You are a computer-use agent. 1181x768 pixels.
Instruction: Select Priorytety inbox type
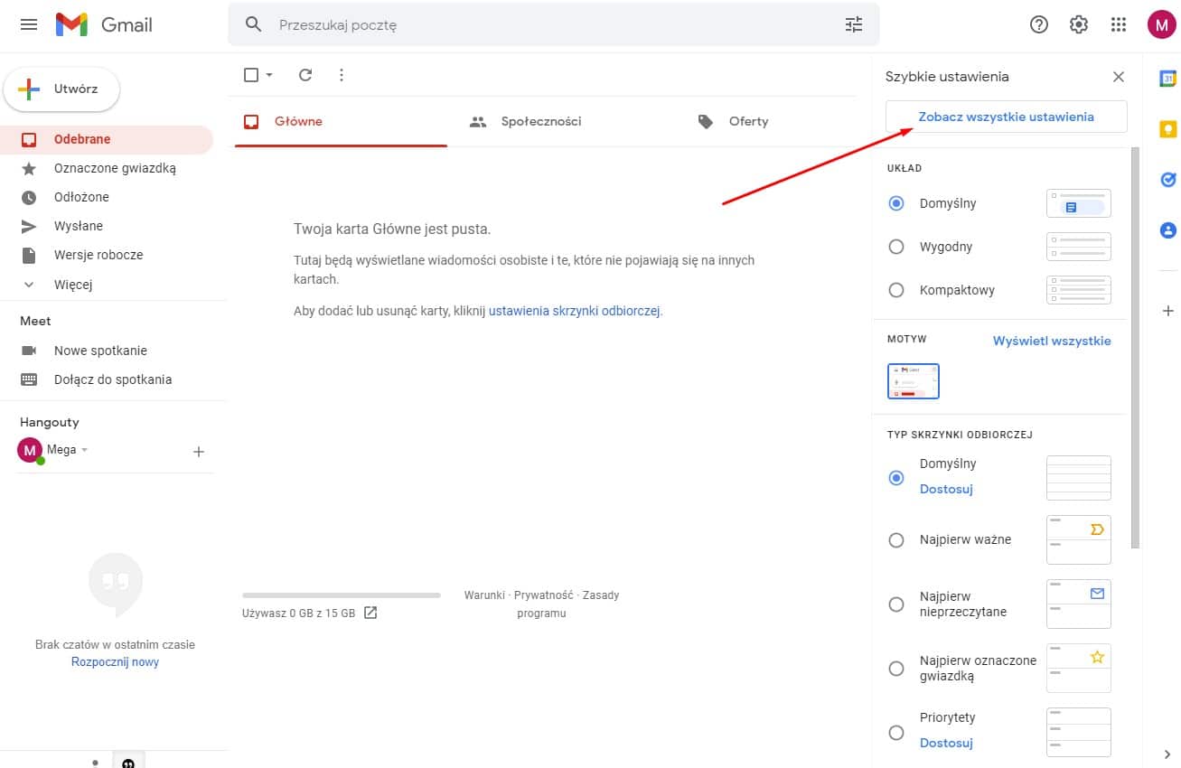pyautogui.click(x=896, y=733)
